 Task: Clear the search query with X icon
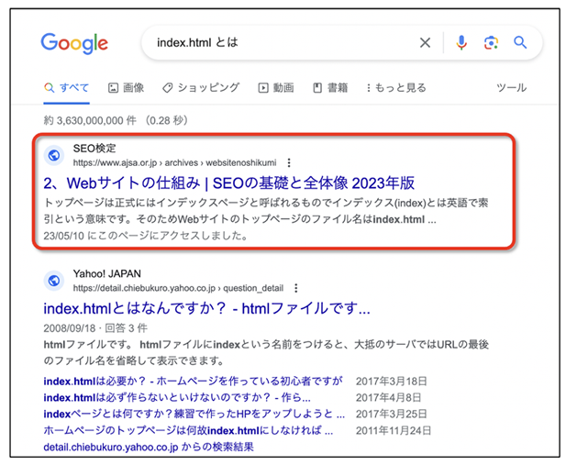tap(425, 42)
